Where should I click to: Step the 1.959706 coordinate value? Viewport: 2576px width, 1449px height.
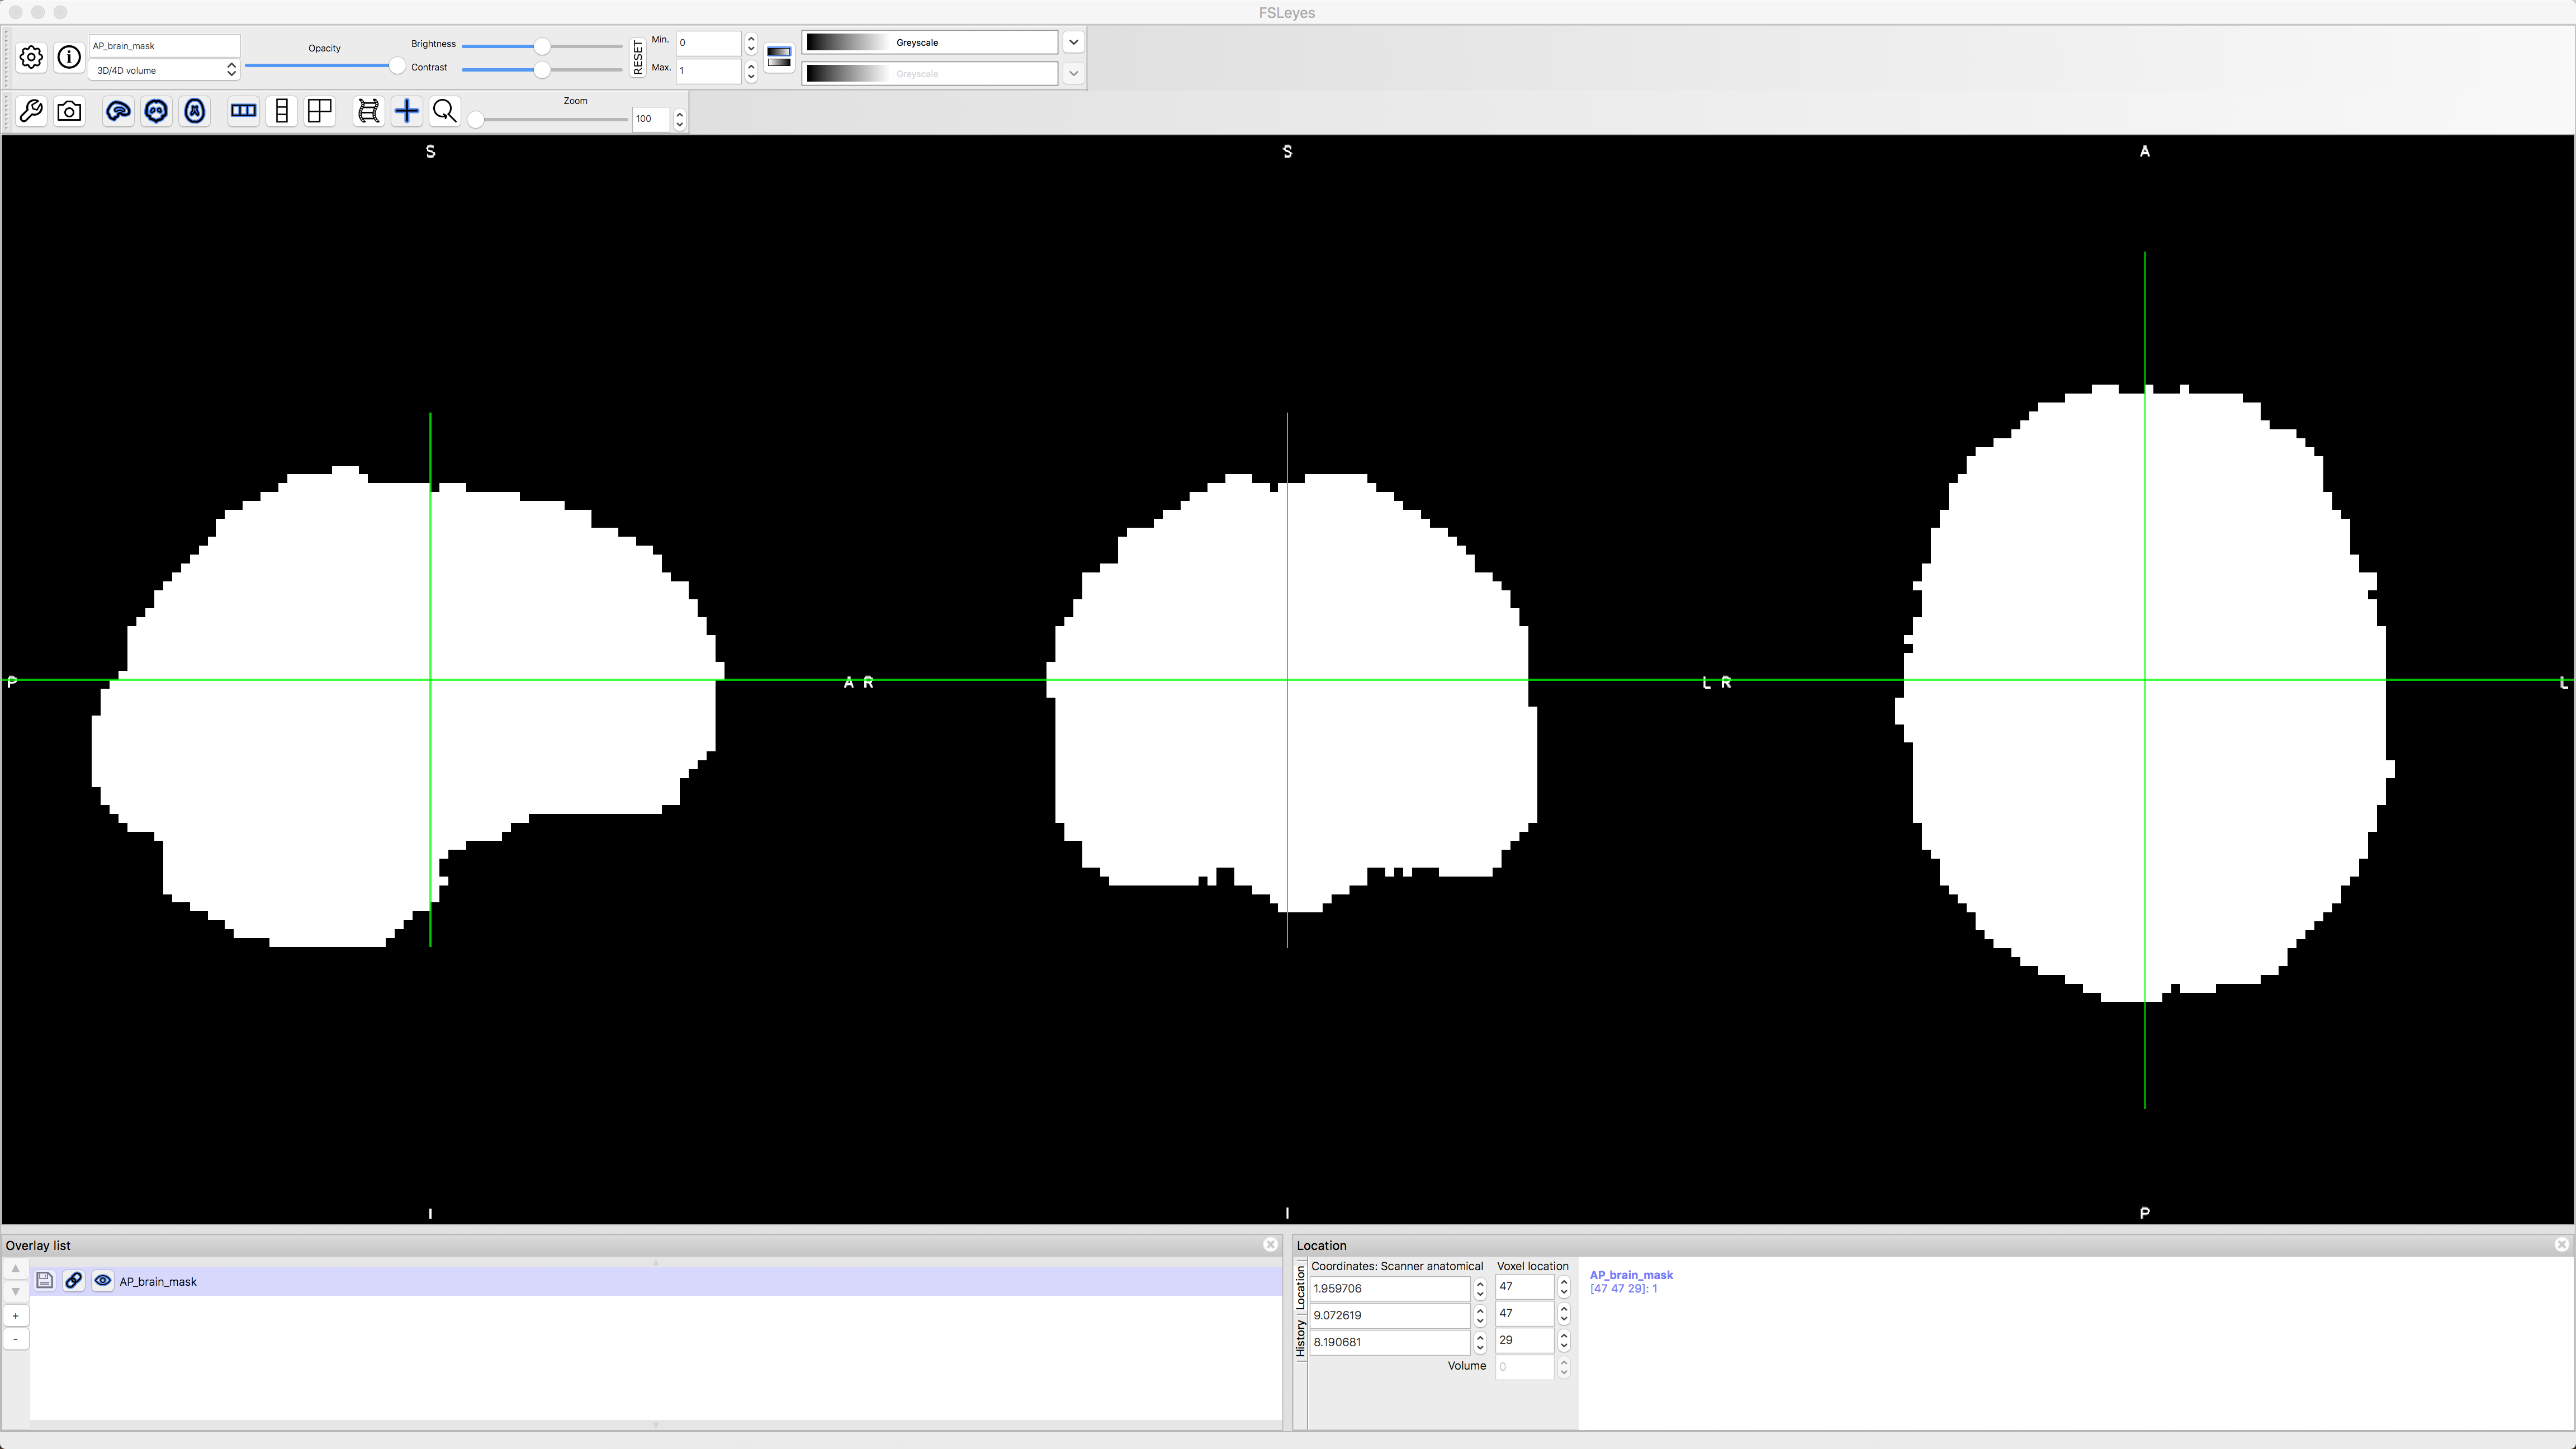point(1480,1288)
